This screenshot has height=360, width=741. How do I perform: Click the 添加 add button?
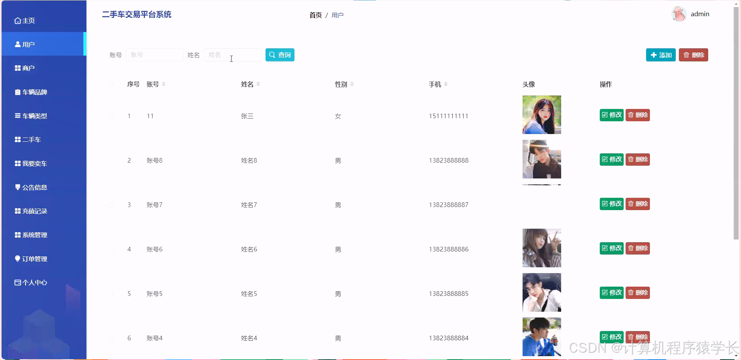point(660,55)
